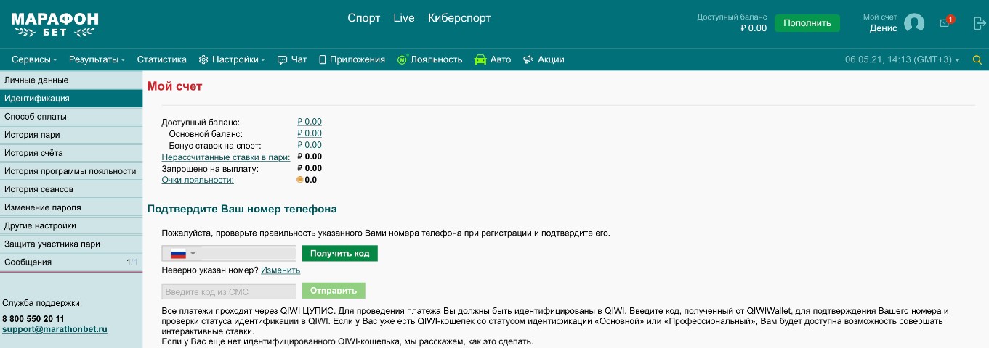Click the header balance ₽ 0.00 value

[754, 28]
